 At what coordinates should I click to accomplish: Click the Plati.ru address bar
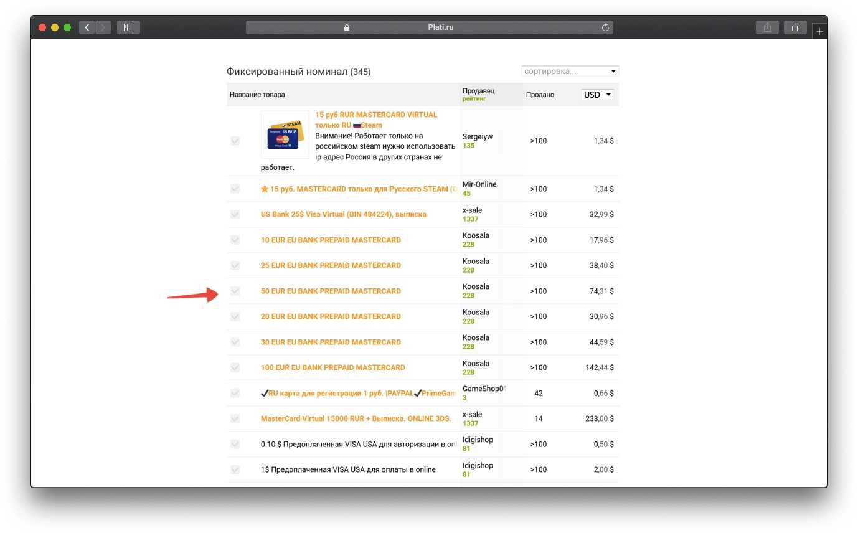tap(430, 27)
